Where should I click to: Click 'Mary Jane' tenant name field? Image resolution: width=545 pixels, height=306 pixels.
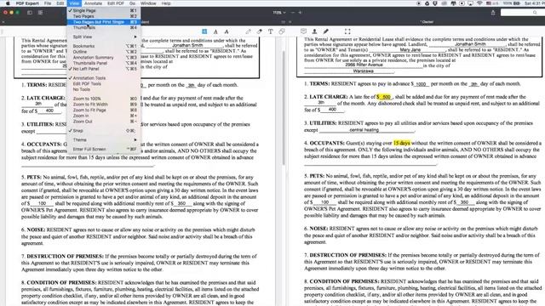click(x=410, y=49)
